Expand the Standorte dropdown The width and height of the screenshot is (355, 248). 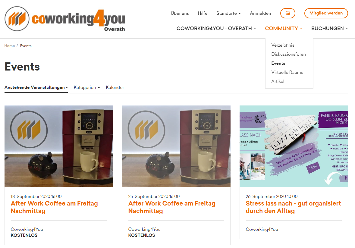[228, 13]
